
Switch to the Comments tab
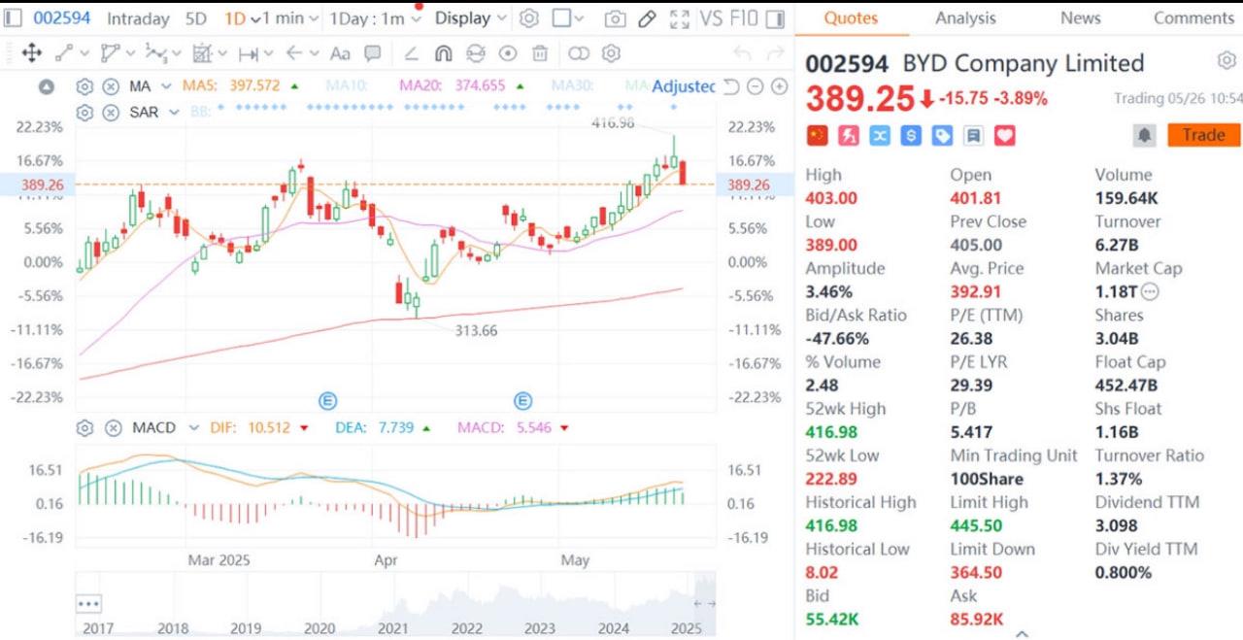[1193, 18]
